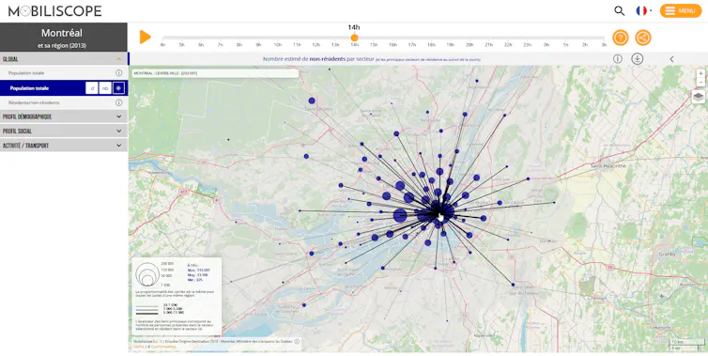
Task: Click the orange share button
Action: (x=643, y=38)
